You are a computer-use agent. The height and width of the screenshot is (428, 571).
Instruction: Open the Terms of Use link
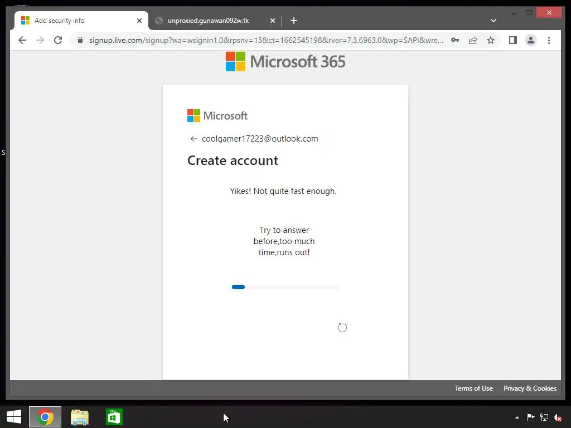point(473,388)
